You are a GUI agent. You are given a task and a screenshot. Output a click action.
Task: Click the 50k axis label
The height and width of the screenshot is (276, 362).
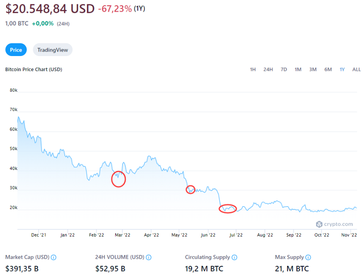pos(13,149)
